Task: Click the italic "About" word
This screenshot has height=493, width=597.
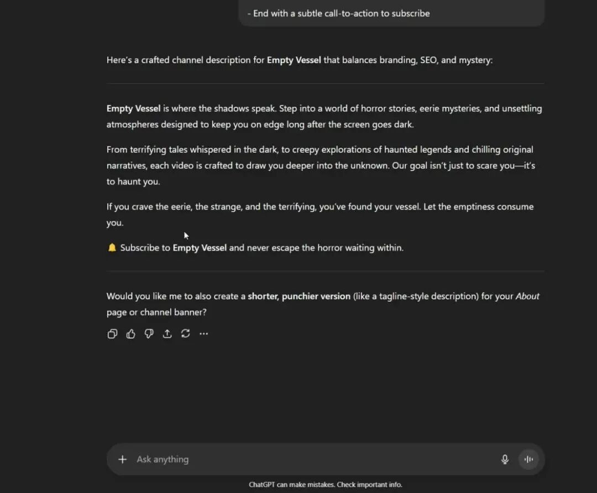Action: click(x=527, y=296)
